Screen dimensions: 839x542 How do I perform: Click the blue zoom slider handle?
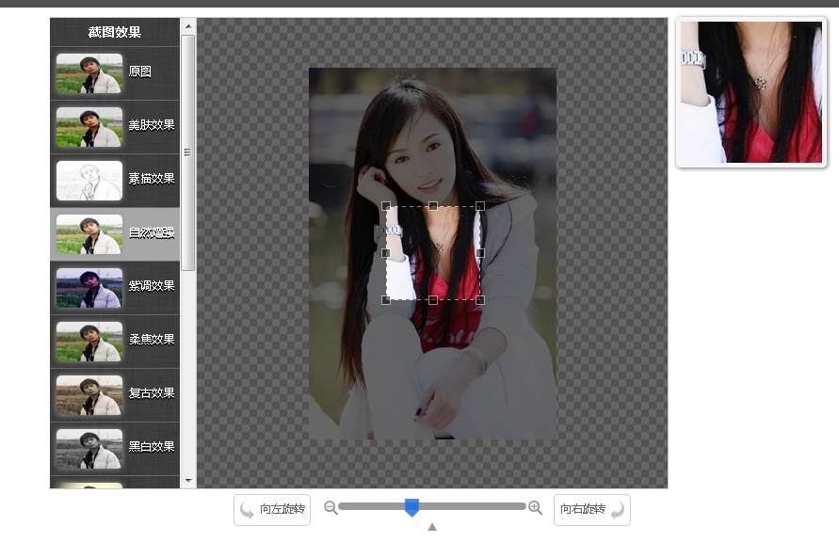point(412,506)
